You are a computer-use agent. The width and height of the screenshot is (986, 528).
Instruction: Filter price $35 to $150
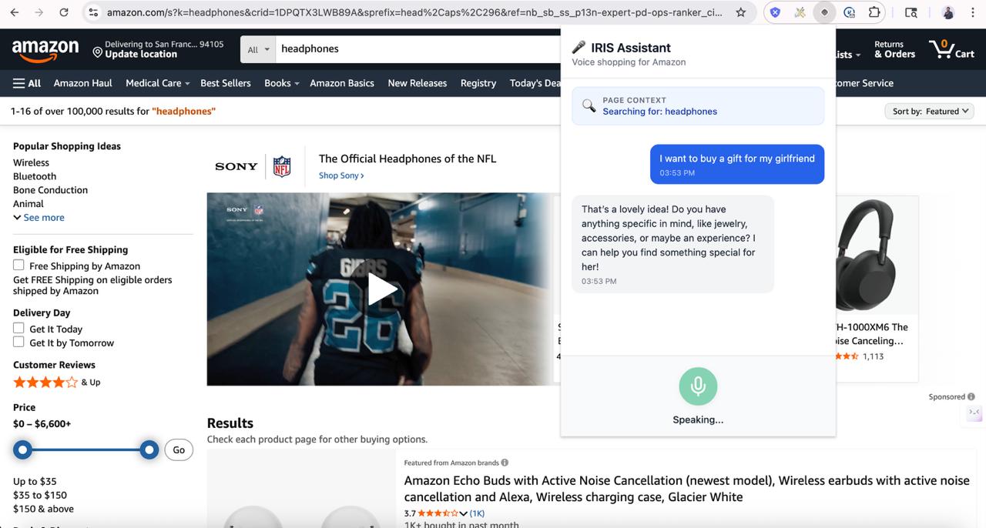40,495
